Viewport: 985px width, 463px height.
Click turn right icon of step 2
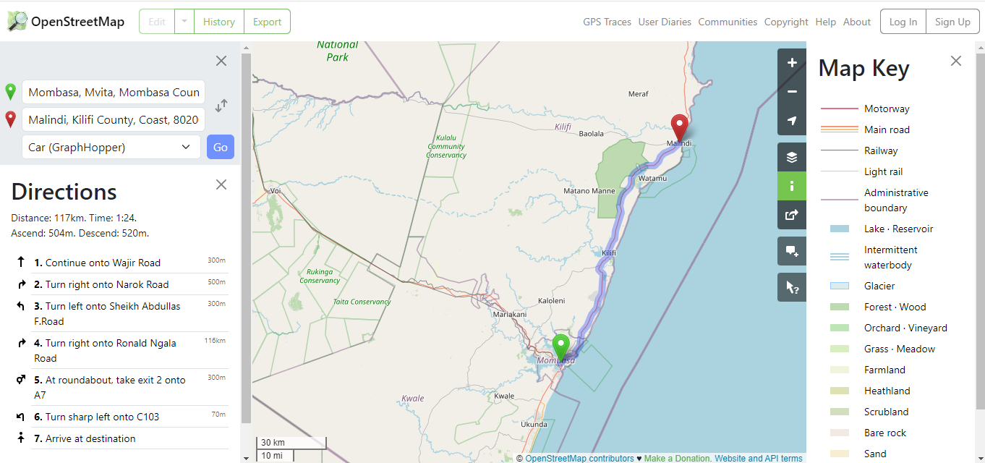[x=20, y=284]
